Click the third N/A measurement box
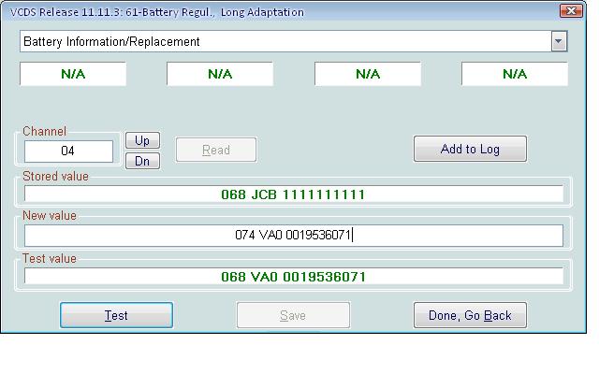The image size is (599, 374). (x=368, y=75)
